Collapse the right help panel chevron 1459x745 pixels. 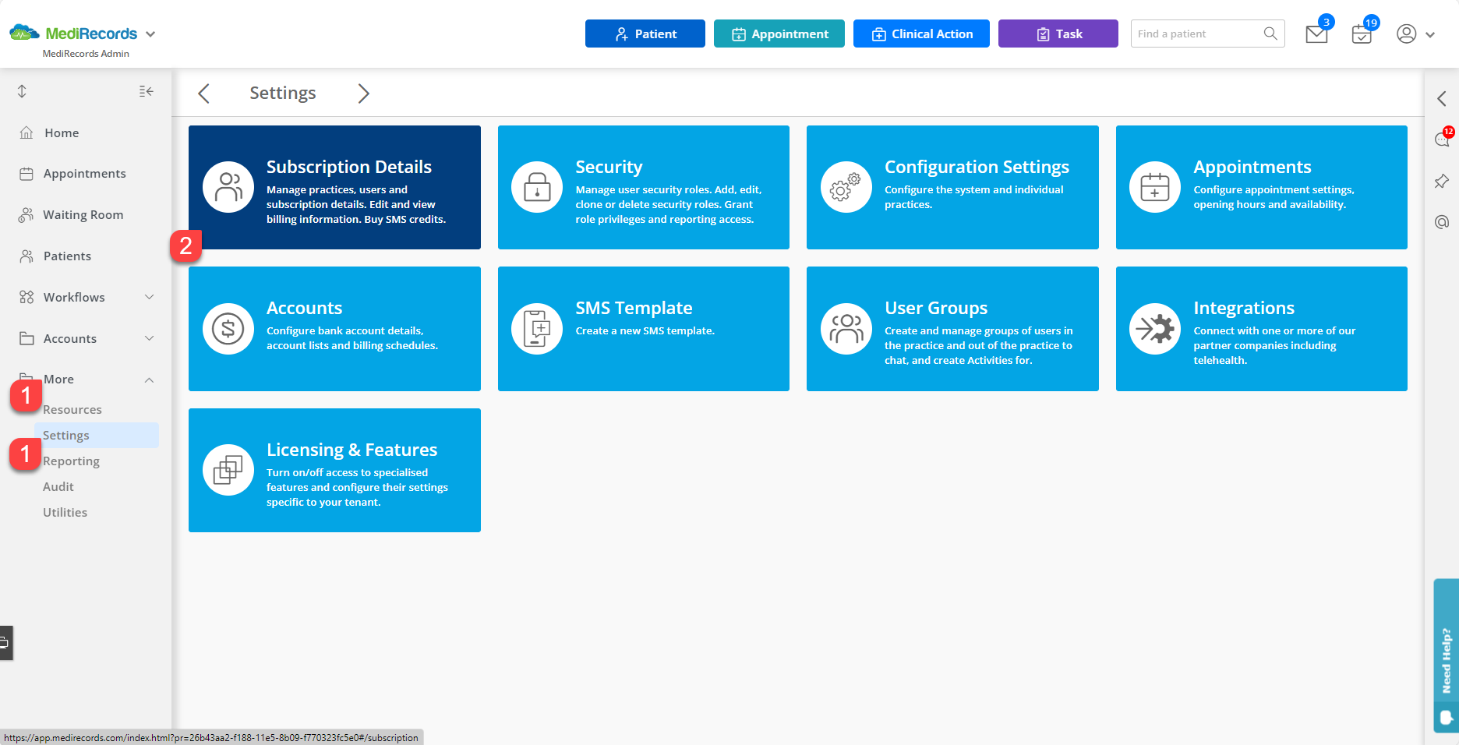click(x=1442, y=99)
